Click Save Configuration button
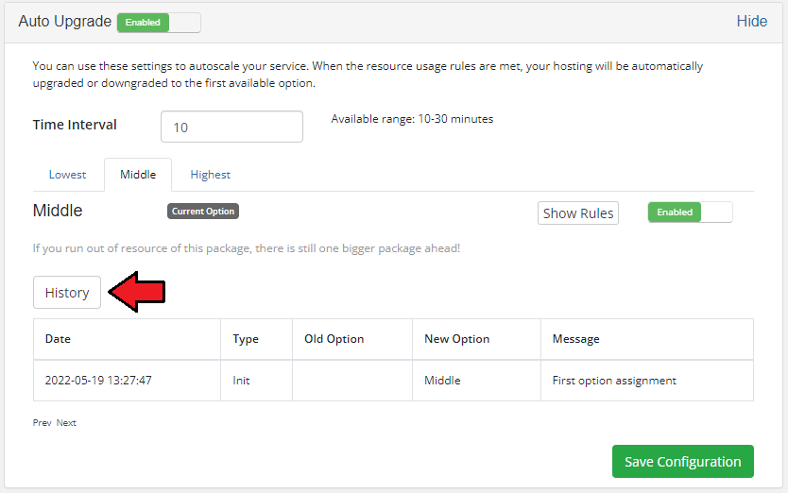Image resolution: width=788 pixels, height=493 pixels. point(682,461)
